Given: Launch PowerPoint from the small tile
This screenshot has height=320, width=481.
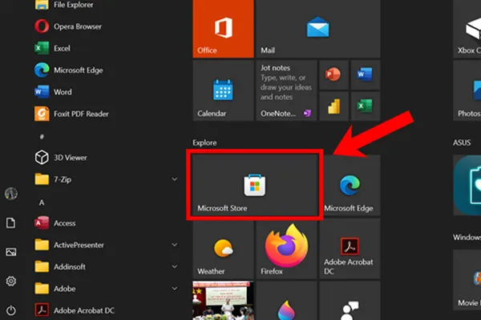Looking at the screenshot, I should [333, 74].
